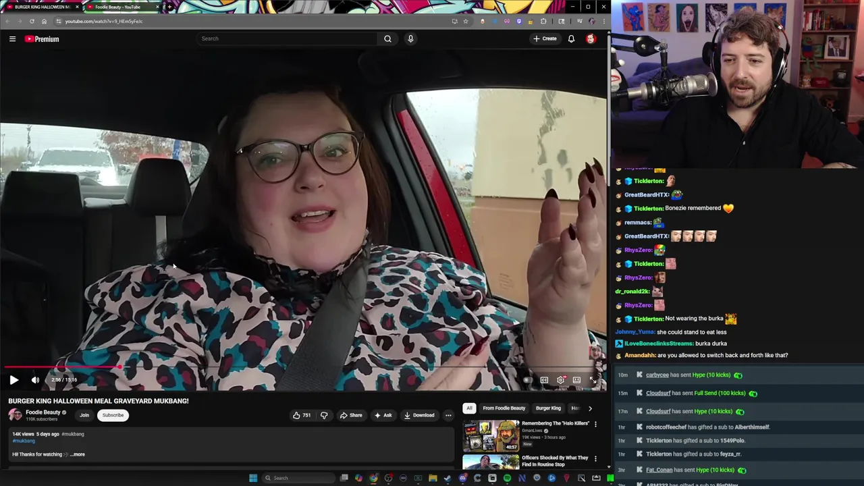Open Discord from the taskbar
The image size is (864, 486).
(x=462, y=478)
